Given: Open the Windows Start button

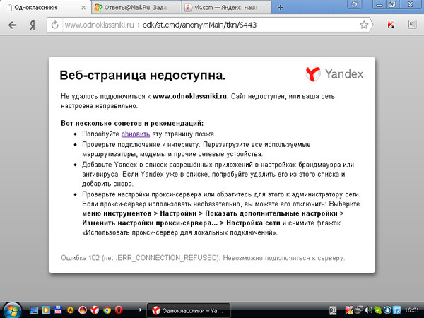Looking at the screenshot, I should (11, 310).
